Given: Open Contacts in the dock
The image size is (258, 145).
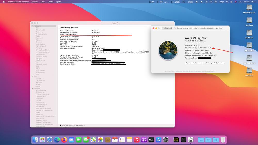Looking at the screenshot, I should pyautogui.click(x=108, y=140).
